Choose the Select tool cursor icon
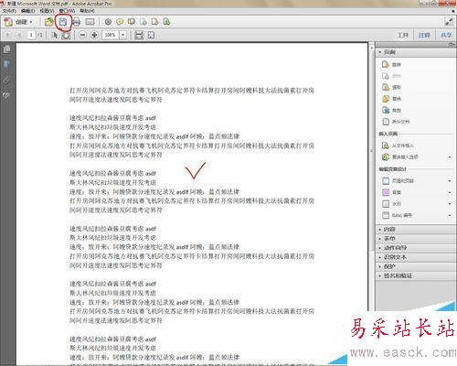457x366 pixels. 55,35
